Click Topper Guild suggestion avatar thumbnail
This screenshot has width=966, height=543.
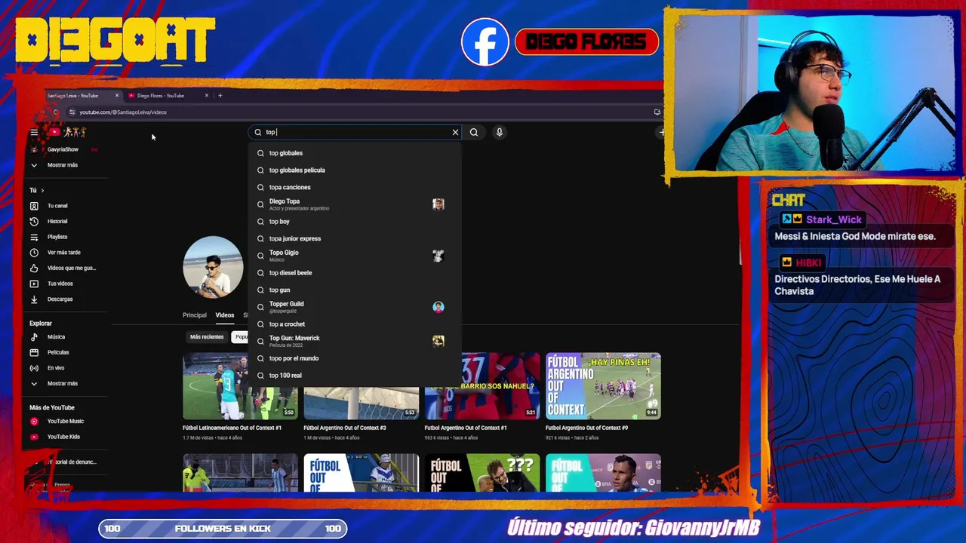(438, 307)
